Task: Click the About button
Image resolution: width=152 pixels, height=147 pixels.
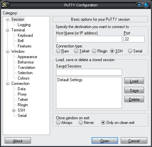Action: 18,141
